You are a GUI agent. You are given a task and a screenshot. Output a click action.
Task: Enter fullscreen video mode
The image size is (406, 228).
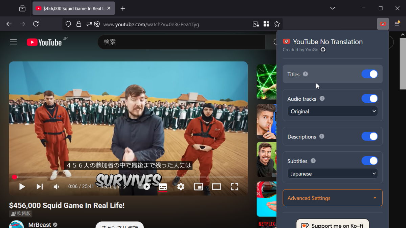[234, 186]
